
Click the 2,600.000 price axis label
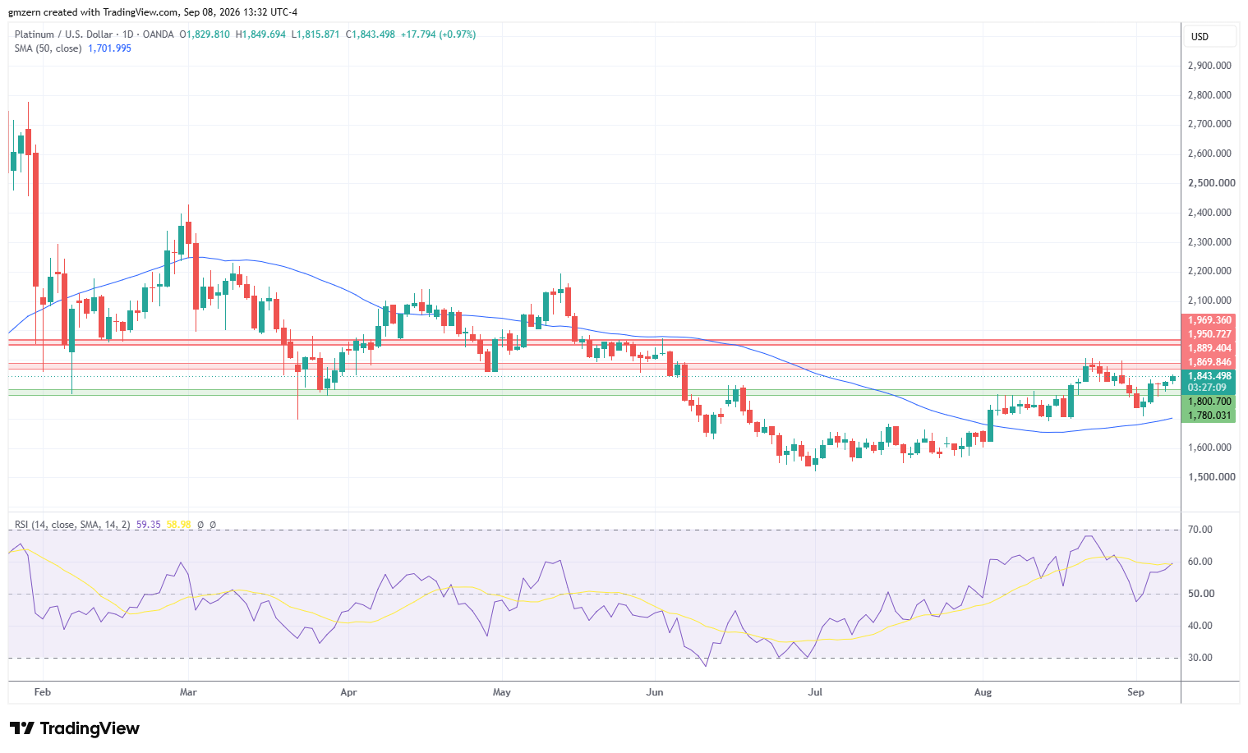[x=1209, y=154]
